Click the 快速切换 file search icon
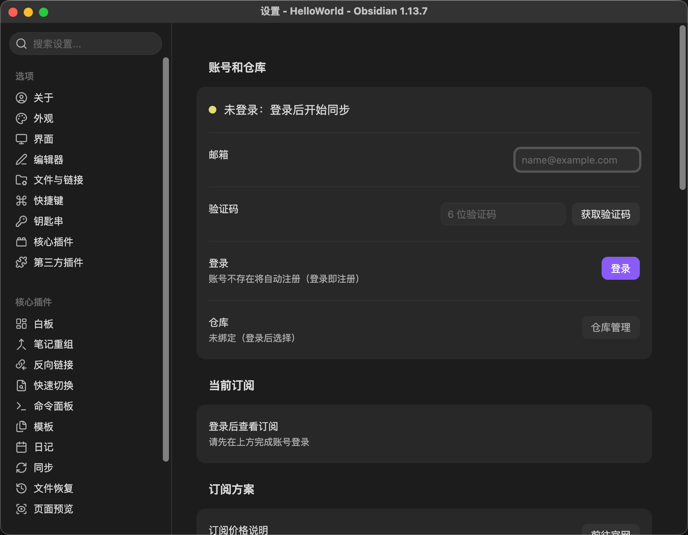The width and height of the screenshot is (688, 535). point(21,386)
